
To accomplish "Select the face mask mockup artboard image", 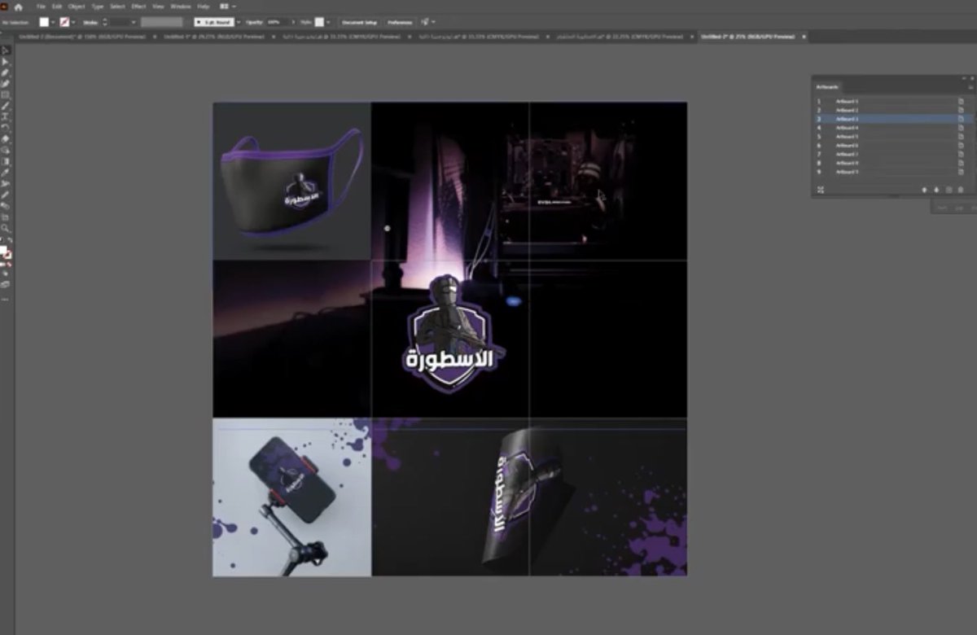I will coord(291,181).
